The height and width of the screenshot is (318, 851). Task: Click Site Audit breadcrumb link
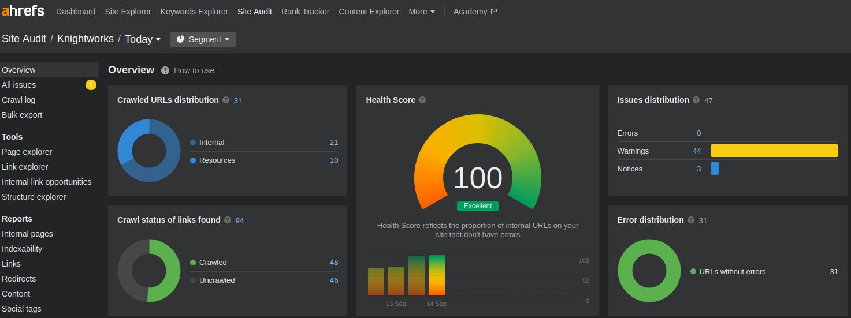point(24,39)
